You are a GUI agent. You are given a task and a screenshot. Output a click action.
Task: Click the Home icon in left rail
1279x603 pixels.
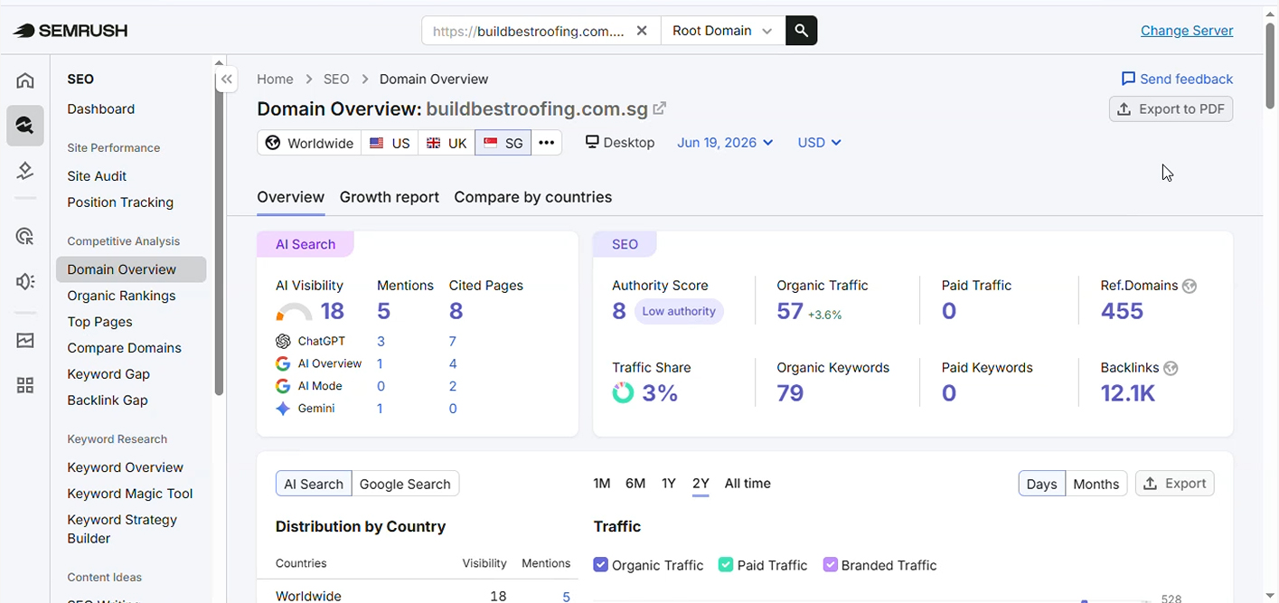pyautogui.click(x=25, y=80)
